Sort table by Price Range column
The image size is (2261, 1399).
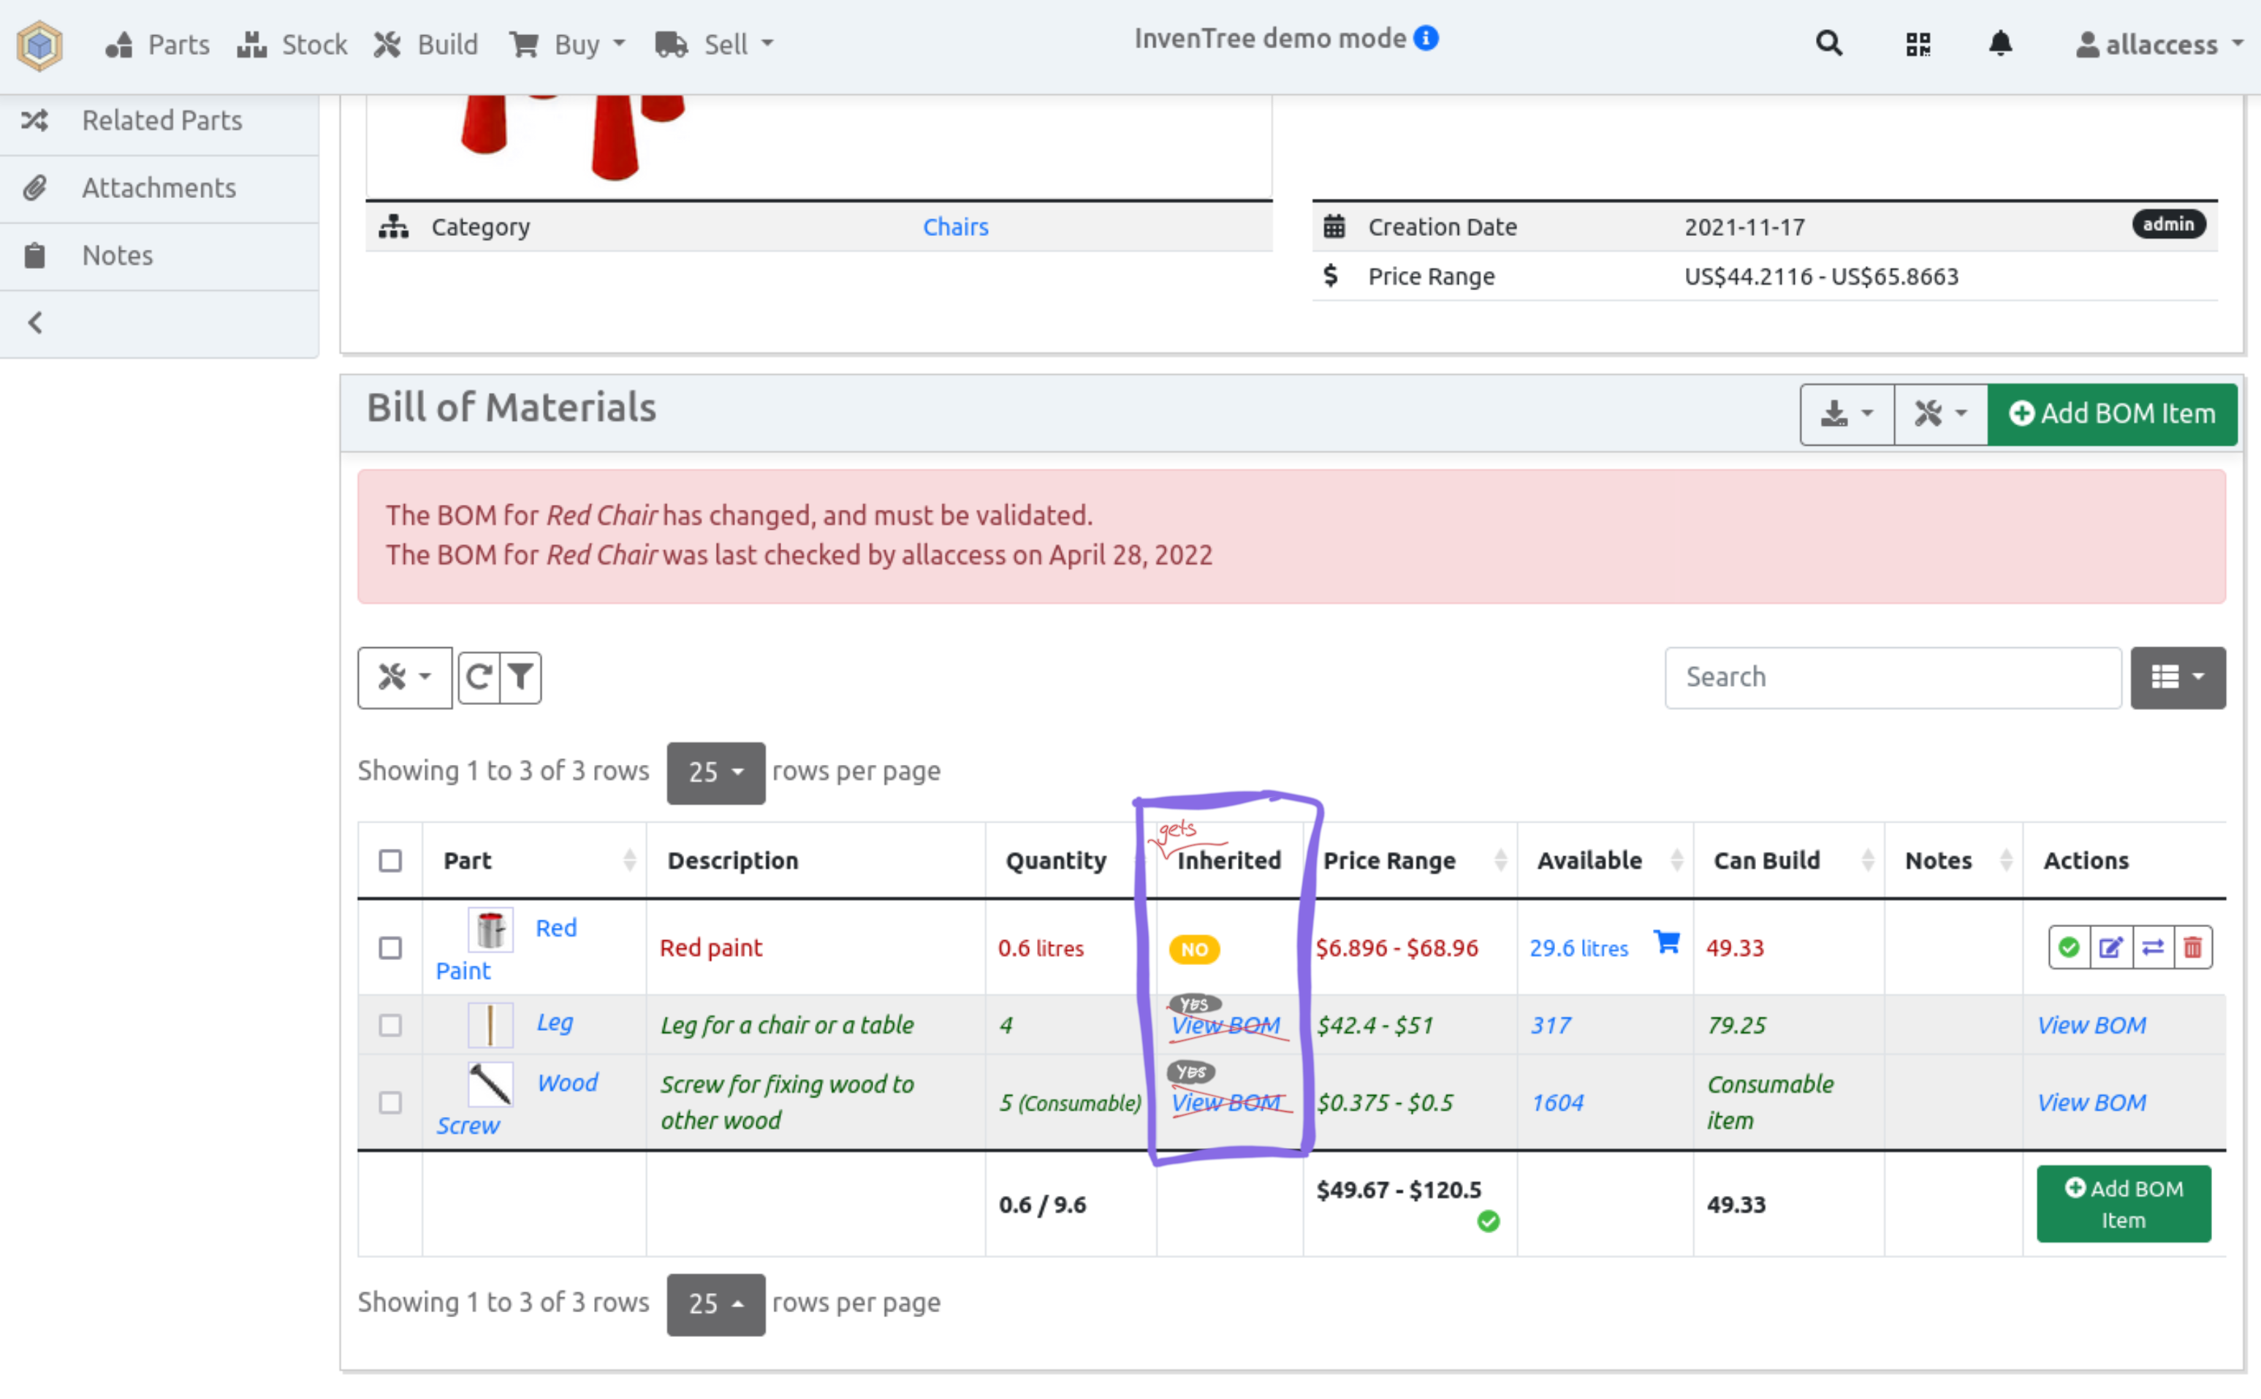(x=1410, y=861)
